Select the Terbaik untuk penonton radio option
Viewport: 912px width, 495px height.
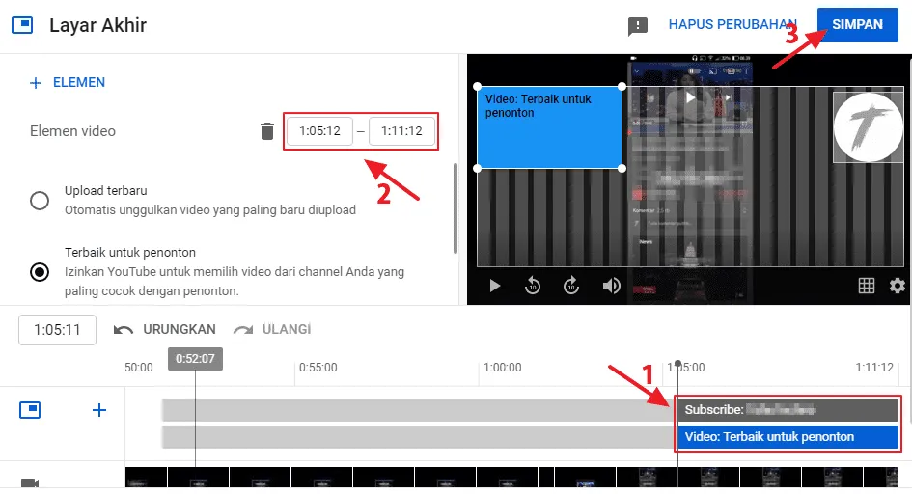pyautogui.click(x=40, y=272)
